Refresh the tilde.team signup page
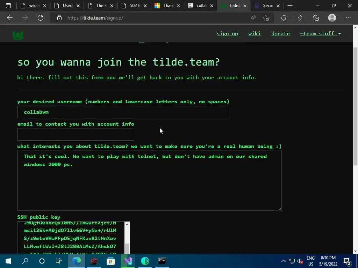The width and height of the screenshot is (358, 268). (41, 18)
